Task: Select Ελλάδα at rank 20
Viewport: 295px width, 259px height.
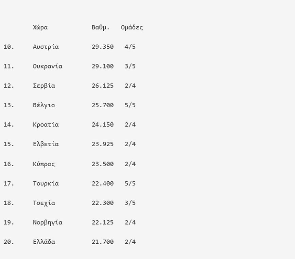Action: point(44,242)
